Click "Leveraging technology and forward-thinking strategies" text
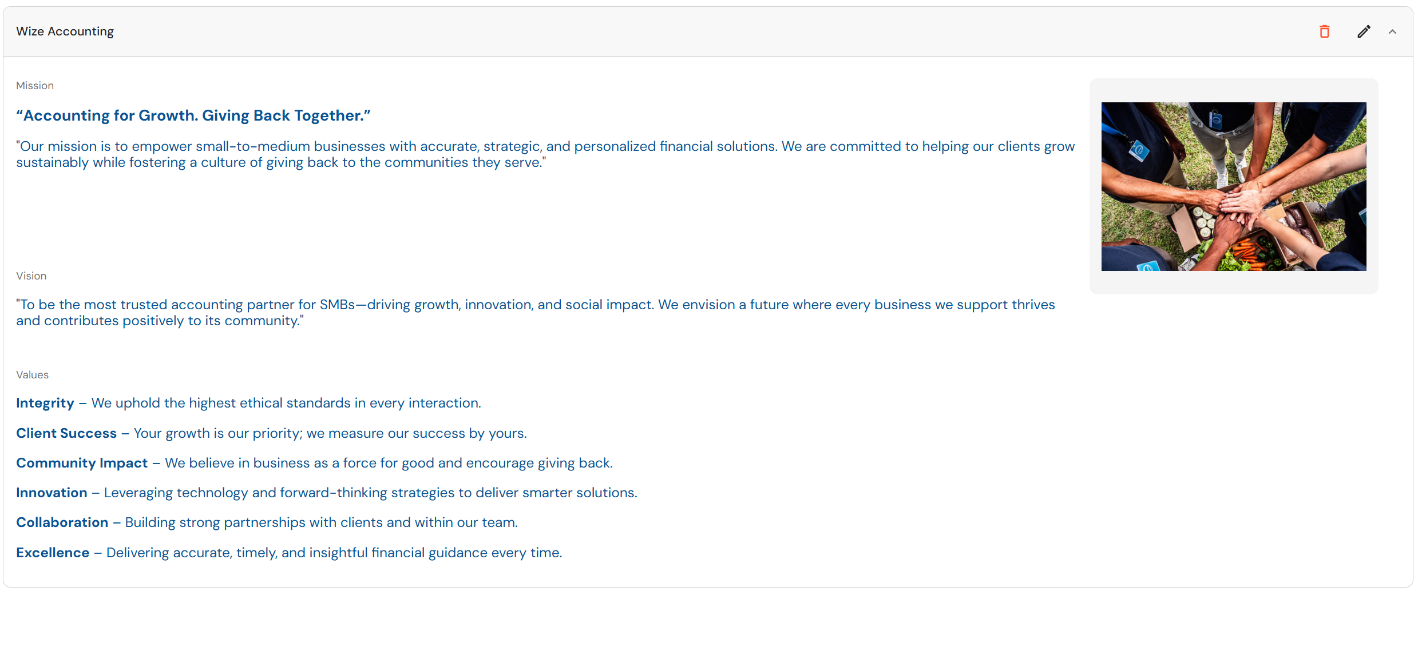 [x=370, y=493]
